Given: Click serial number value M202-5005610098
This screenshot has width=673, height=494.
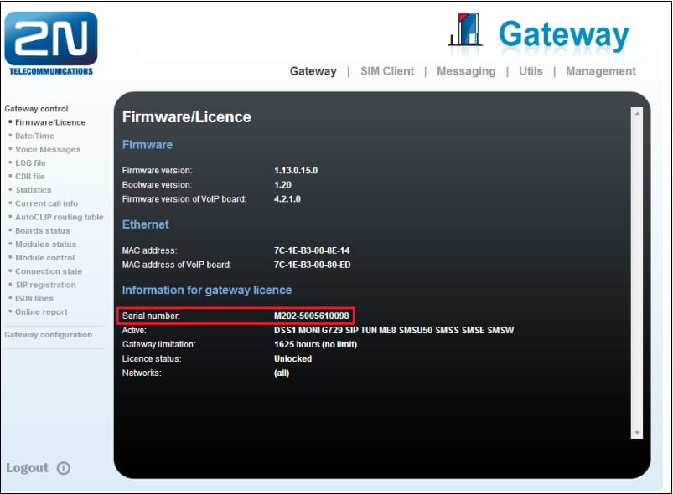Looking at the screenshot, I should (x=311, y=316).
